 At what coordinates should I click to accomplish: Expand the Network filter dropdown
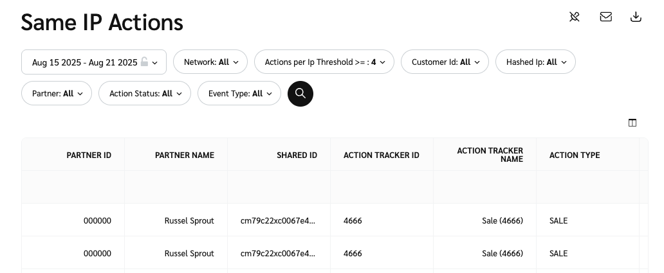coord(210,62)
